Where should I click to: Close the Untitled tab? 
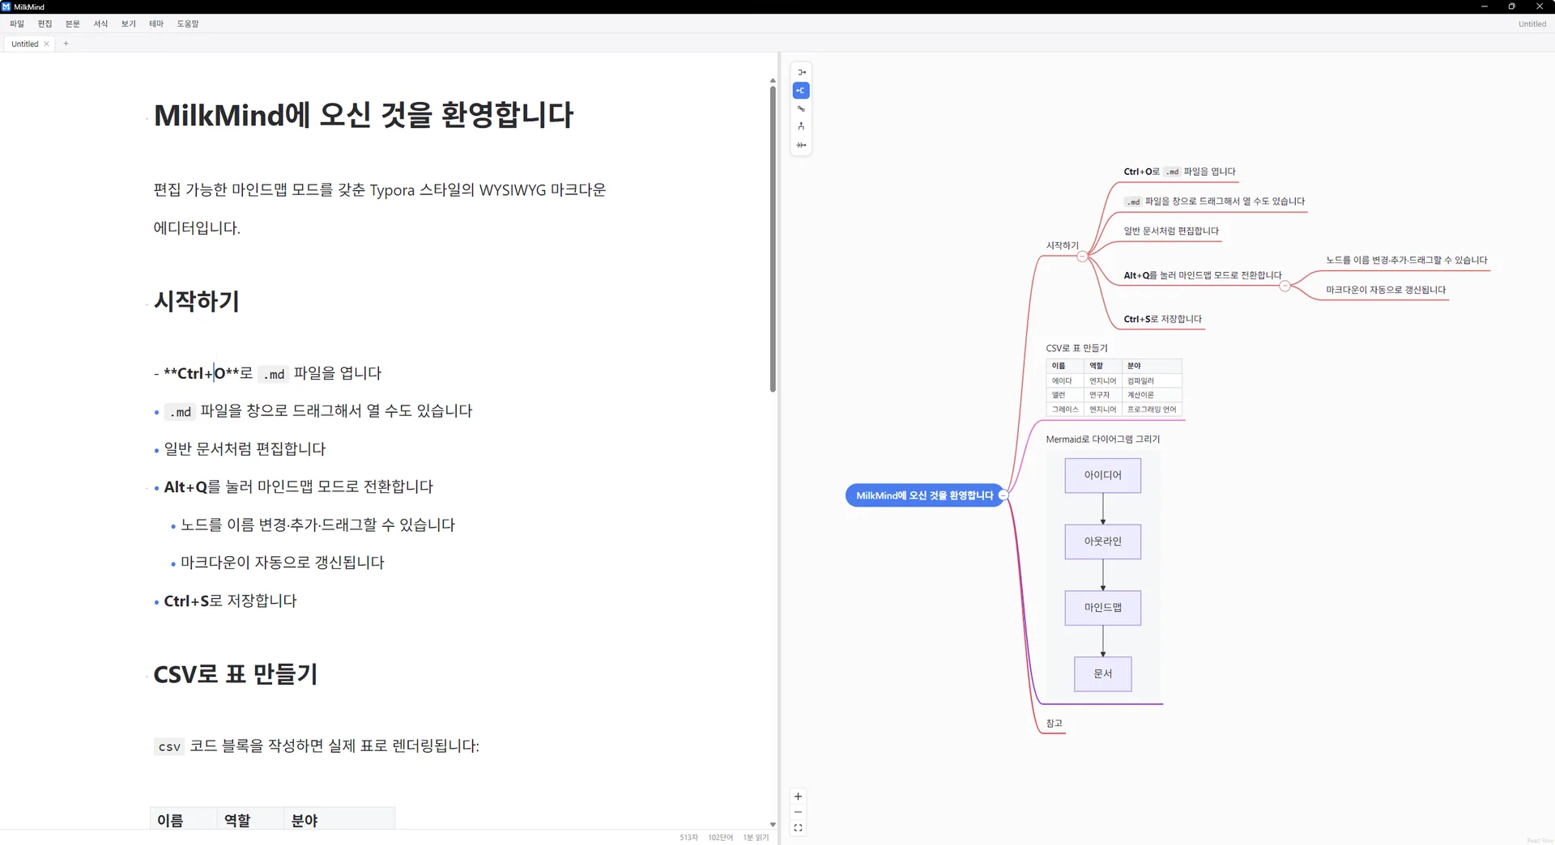46,44
